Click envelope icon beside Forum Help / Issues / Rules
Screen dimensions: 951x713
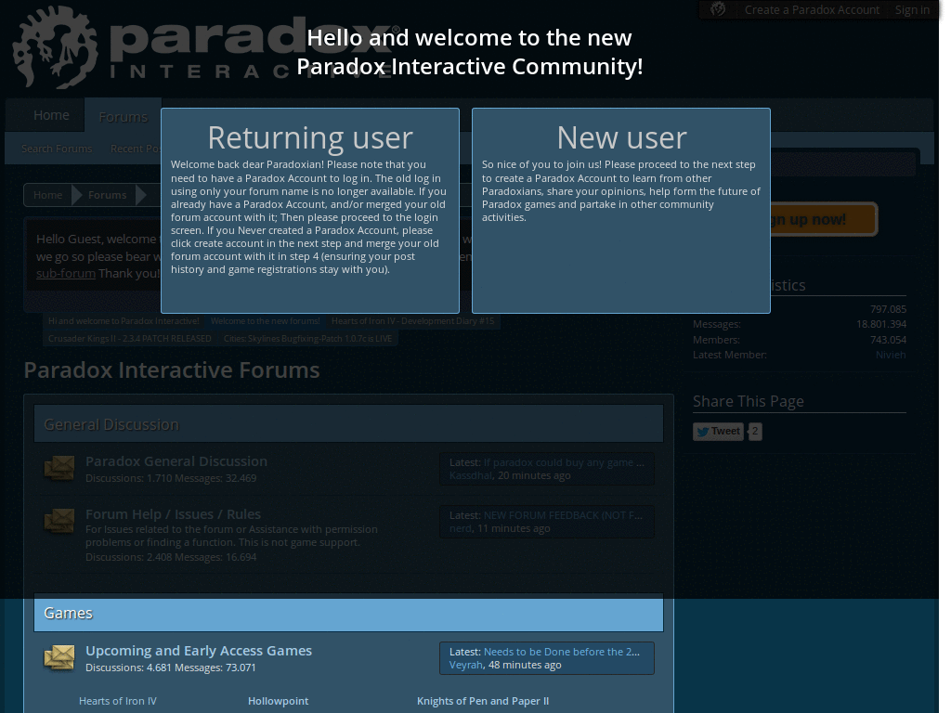click(59, 521)
